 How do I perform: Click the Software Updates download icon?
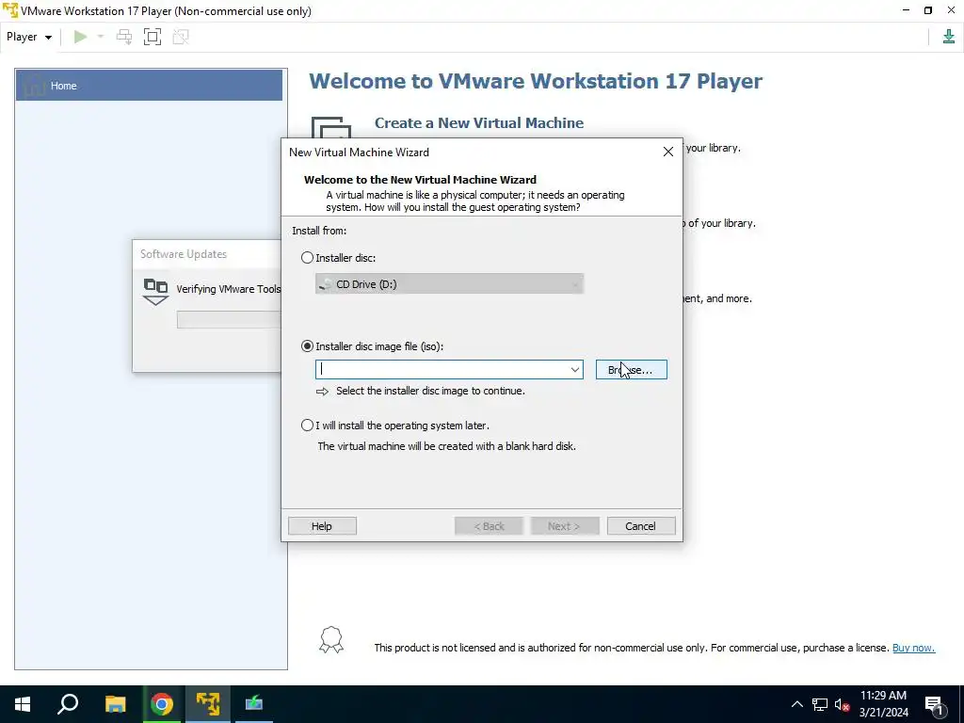pos(155,292)
